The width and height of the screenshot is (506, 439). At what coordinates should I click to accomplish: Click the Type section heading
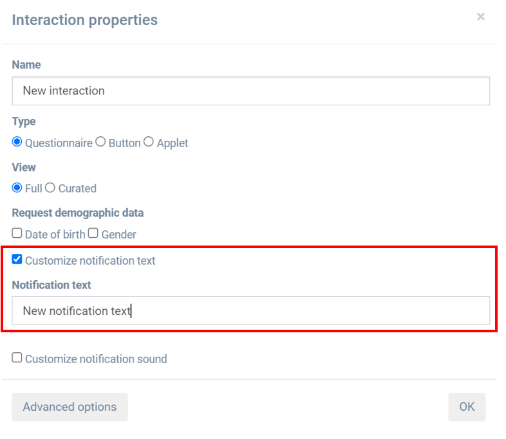pyautogui.click(x=24, y=121)
